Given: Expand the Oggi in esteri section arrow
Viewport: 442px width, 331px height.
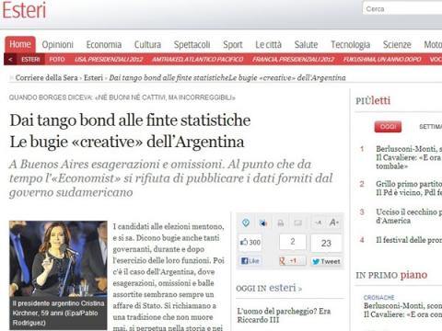Looking at the screenshot, I should pos(300,289).
